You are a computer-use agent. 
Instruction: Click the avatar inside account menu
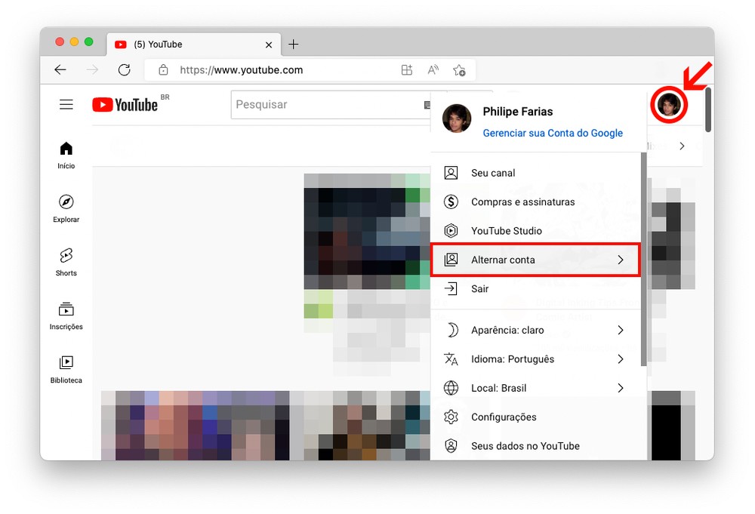point(457,118)
